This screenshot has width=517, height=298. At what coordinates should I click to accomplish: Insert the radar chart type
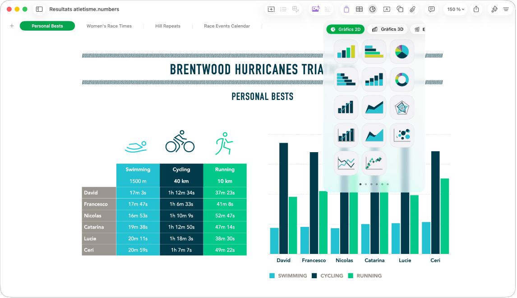click(x=402, y=108)
